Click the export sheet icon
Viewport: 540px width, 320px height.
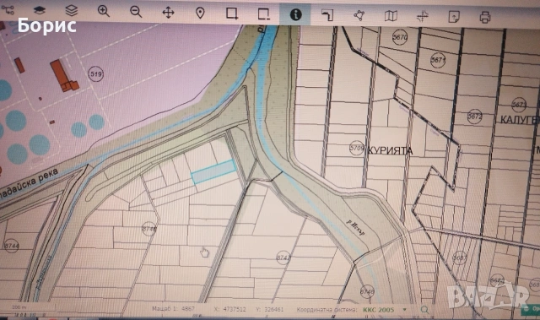pyautogui.click(x=454, y=17)
